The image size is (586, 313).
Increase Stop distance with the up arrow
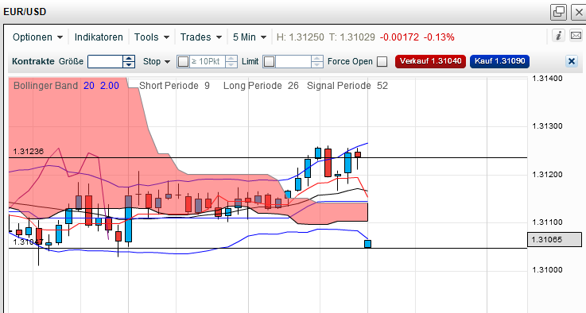coord(231,58)
